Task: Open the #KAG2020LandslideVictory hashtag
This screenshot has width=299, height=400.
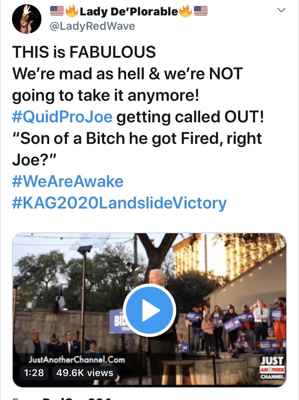Action: (119, 203)
